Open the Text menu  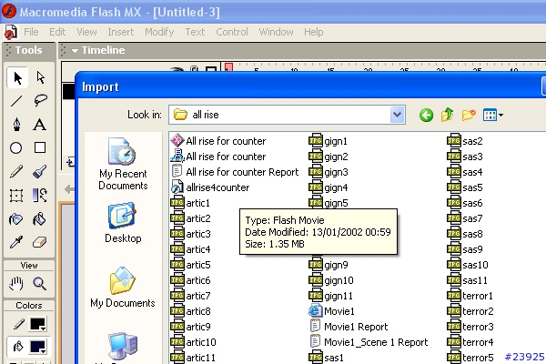(x=195, y=32)
